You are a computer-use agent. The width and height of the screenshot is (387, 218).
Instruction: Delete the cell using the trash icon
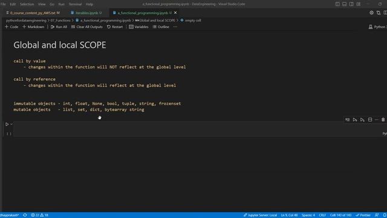(383, 120)
